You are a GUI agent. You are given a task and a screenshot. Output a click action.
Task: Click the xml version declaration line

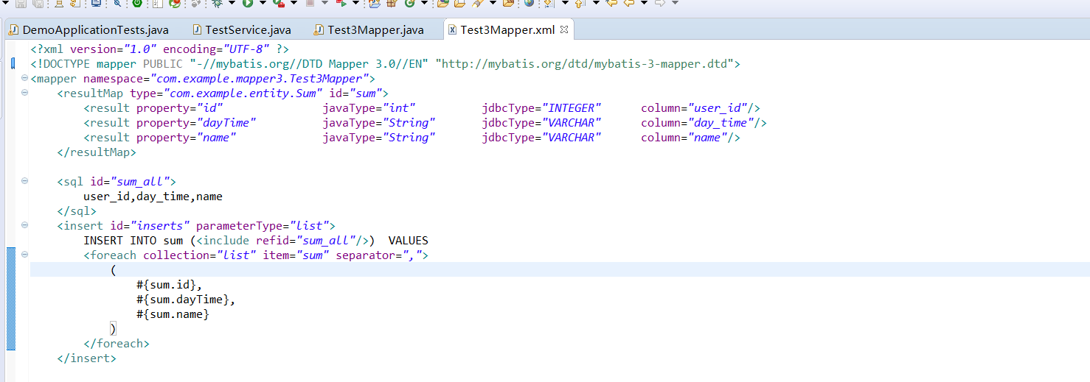click(x=160, y=49)
